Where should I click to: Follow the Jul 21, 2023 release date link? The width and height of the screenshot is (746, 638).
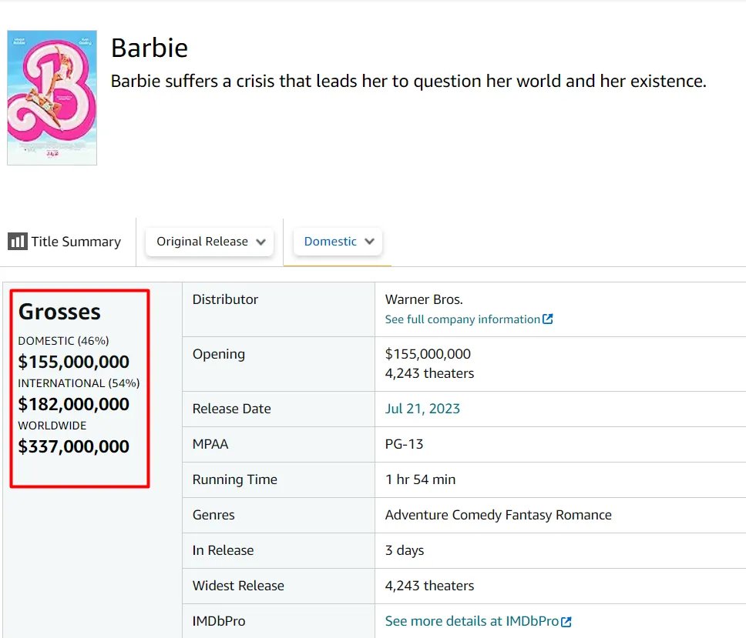tap(422, 409)
